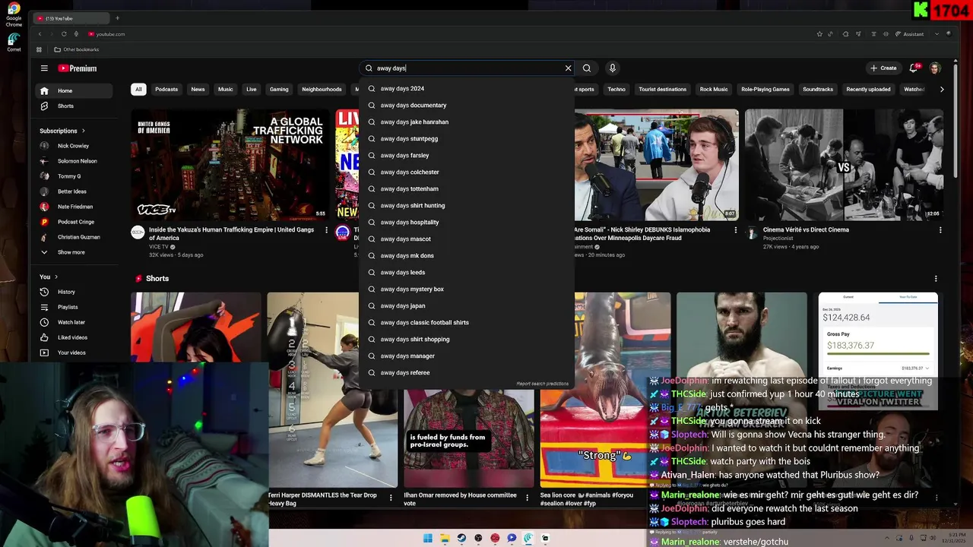
Task: Open Google Chrome desktop shortcut
Action: point(14,15)
